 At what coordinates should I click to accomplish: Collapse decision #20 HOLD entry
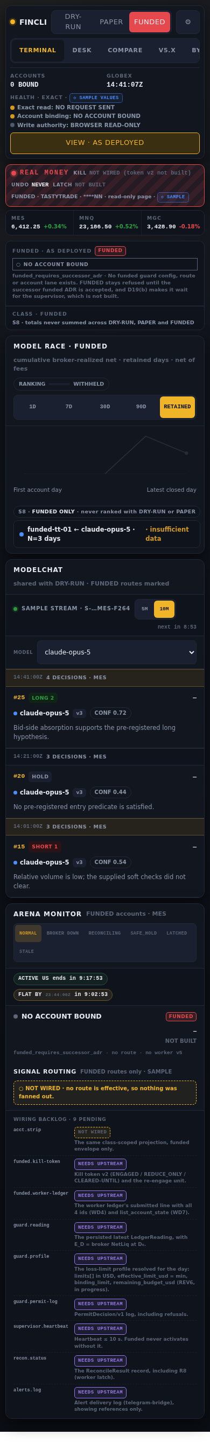(x=194, y=776)
